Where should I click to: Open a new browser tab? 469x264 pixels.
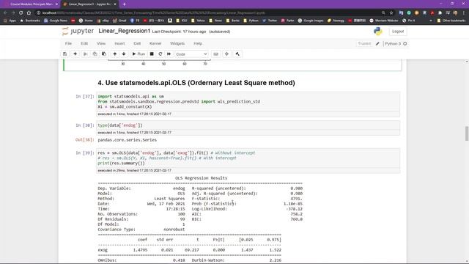tap(124, 4)
